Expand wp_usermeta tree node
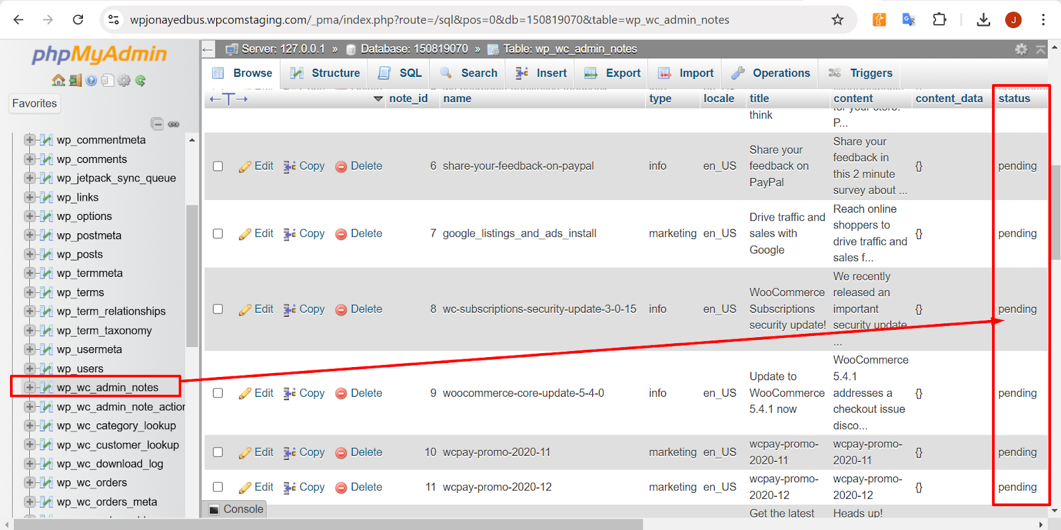Viewport: 1061px width, 530px height. [x=29, y=349]
